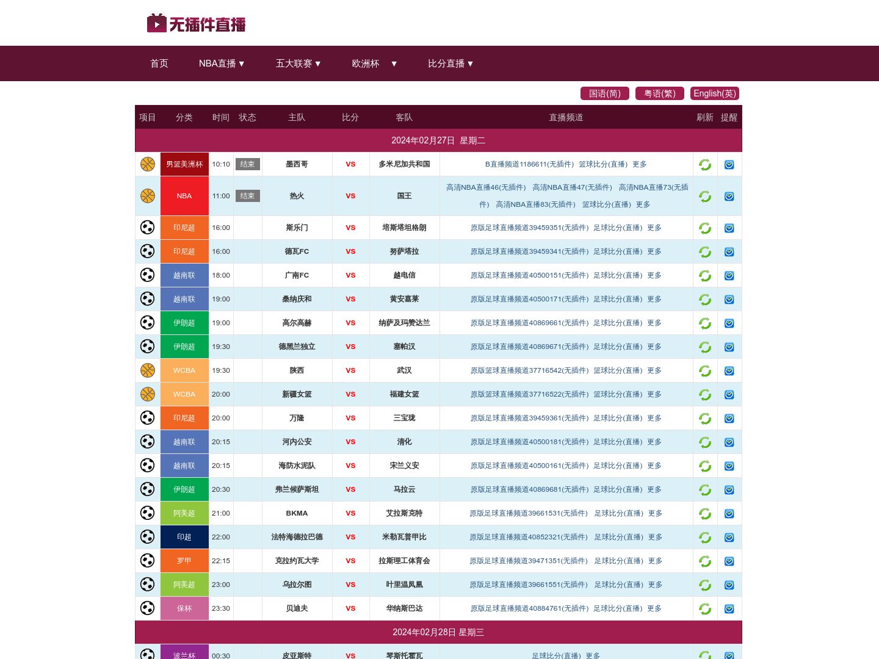879x659 pixels.
Task: Set reminder for 陕西 vs 武汉
Action: tap(729, 371)
